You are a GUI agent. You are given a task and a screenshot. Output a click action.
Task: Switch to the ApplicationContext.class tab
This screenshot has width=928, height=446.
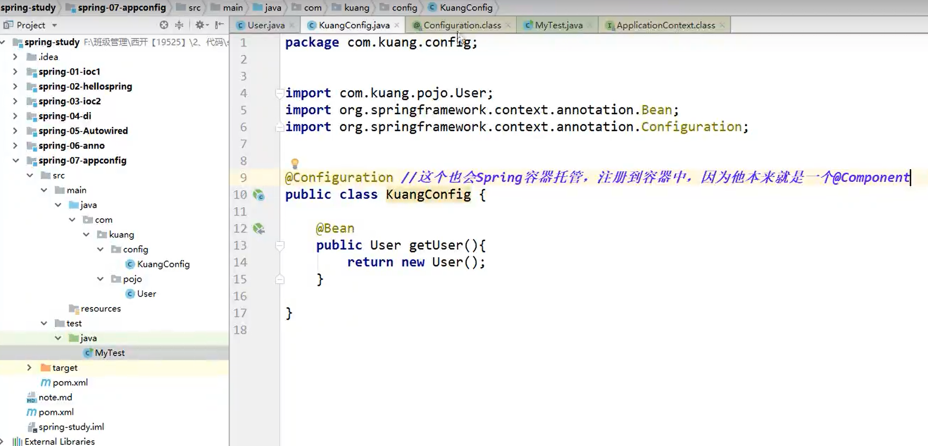(665, 25)
